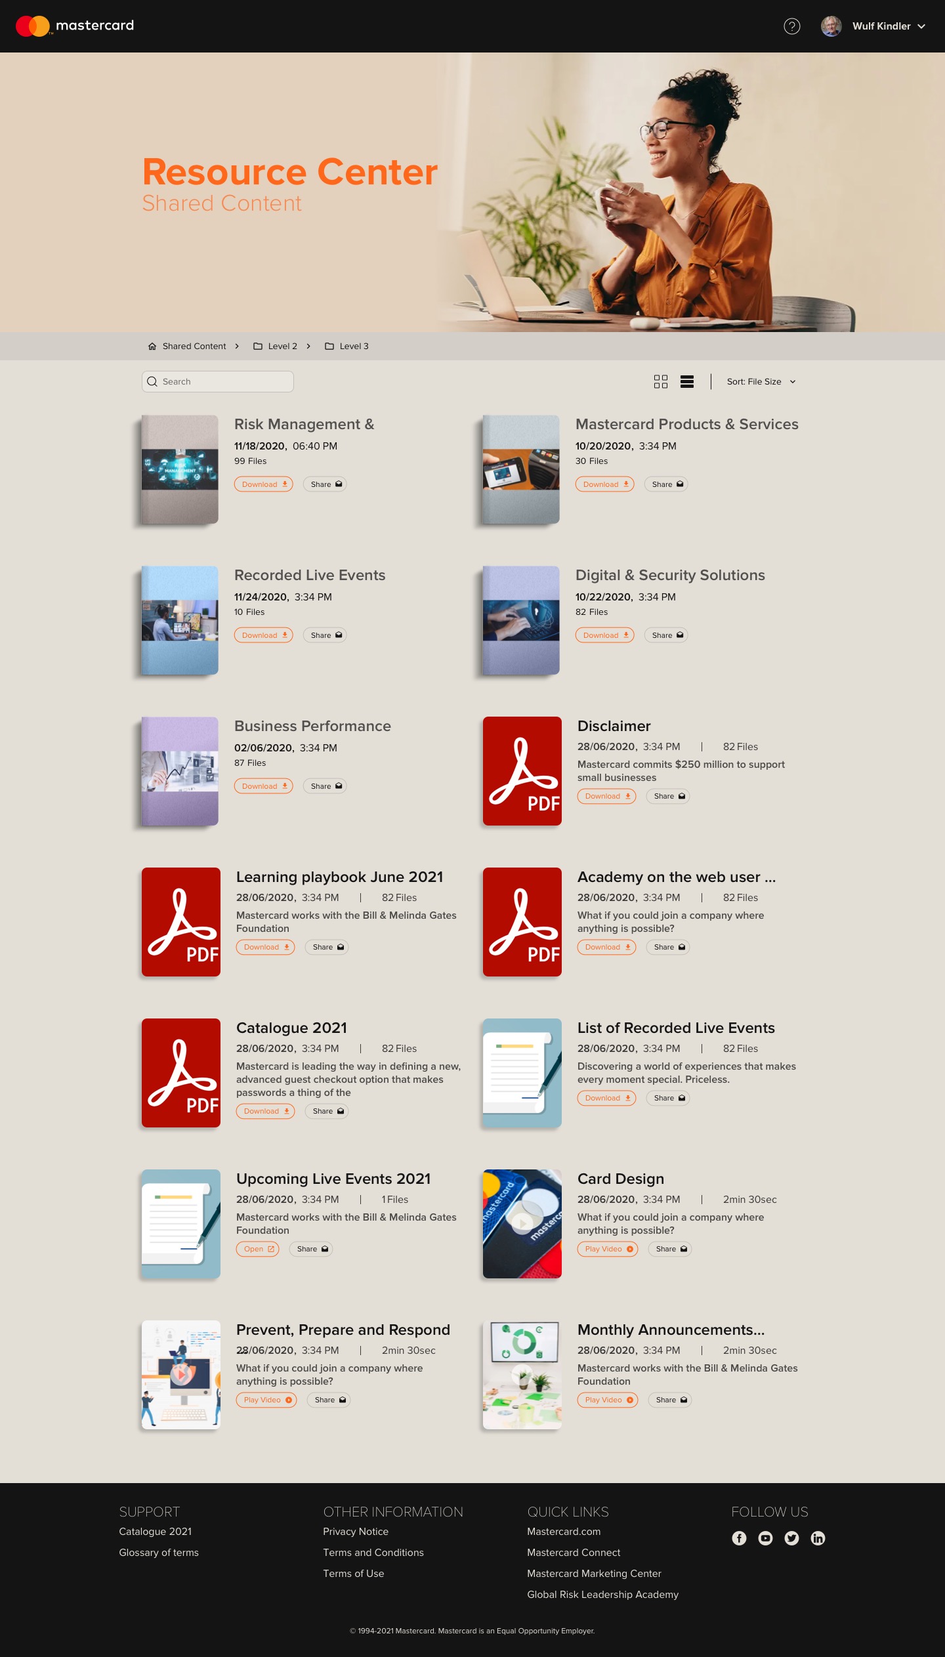Share Prevent, Prepare and Respond video
945x1657 pixels.
(329, 1400)
